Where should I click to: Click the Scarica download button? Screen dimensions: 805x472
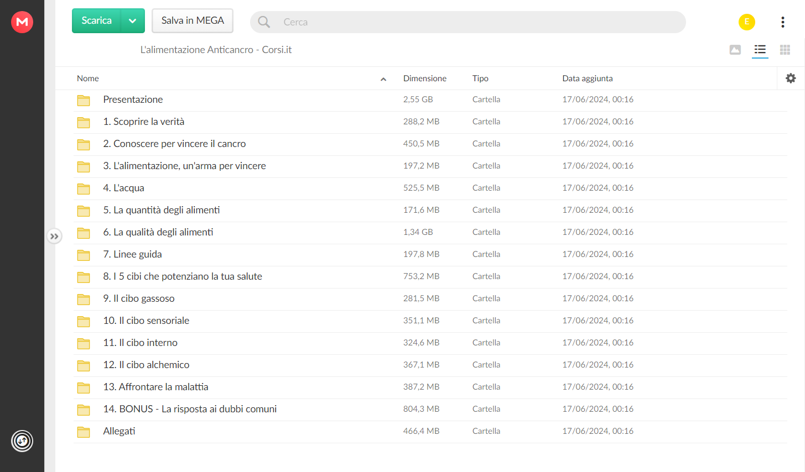(97, 21)
